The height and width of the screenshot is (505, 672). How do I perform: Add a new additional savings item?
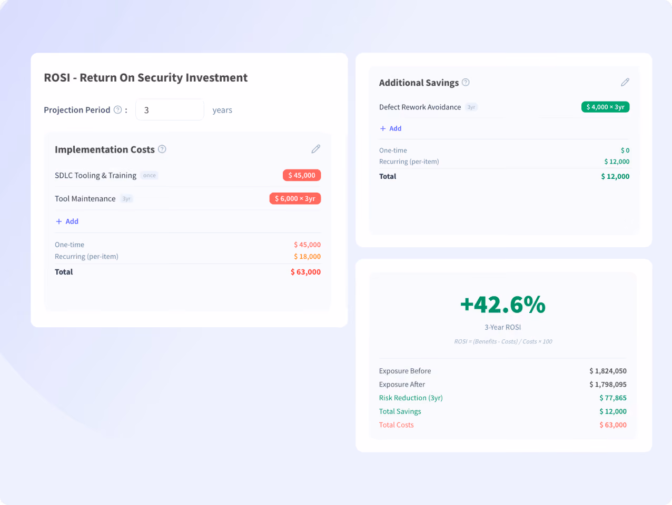(391, 128)
